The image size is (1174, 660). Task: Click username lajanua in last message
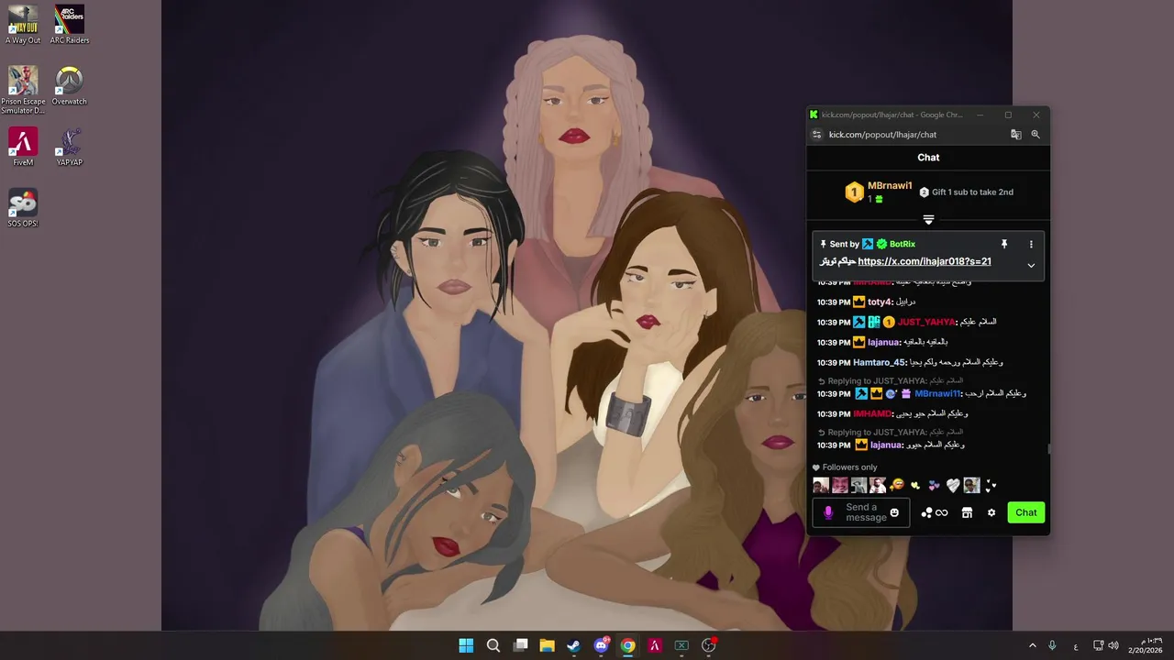884,445
